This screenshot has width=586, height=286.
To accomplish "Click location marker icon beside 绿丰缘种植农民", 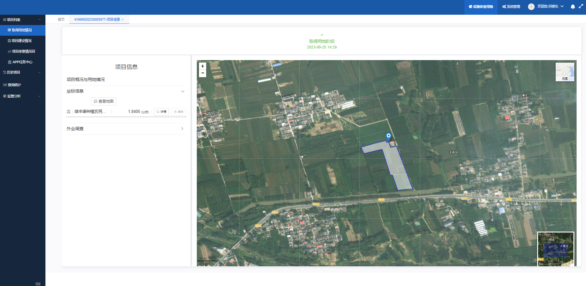I will (69, 112).
